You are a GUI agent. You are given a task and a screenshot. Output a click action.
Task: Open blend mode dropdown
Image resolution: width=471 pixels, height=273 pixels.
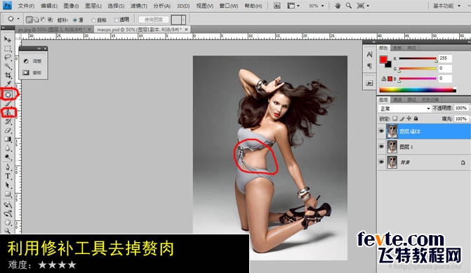(x=404, y=108)
